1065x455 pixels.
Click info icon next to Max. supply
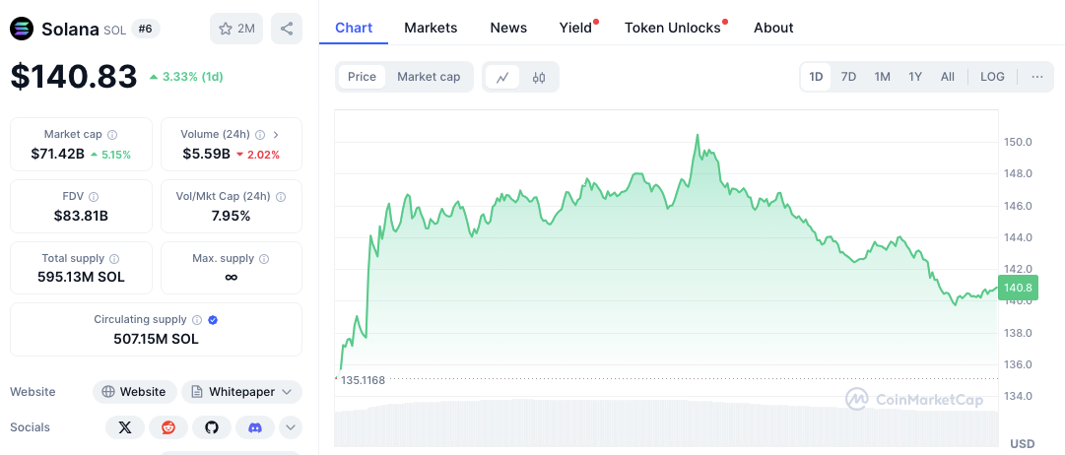click(x=264, y=259)
